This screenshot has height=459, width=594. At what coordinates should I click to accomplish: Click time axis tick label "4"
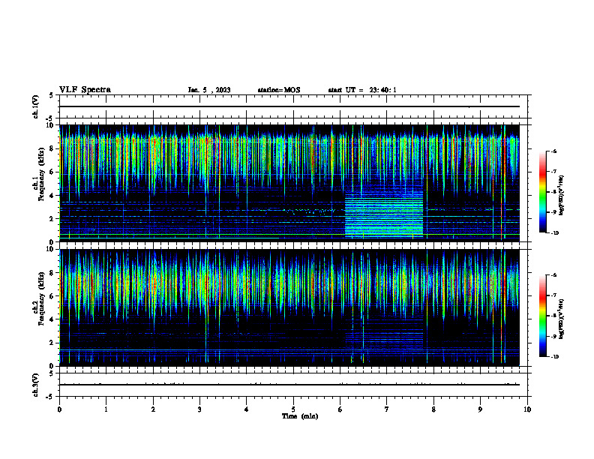tap(247, 409)
